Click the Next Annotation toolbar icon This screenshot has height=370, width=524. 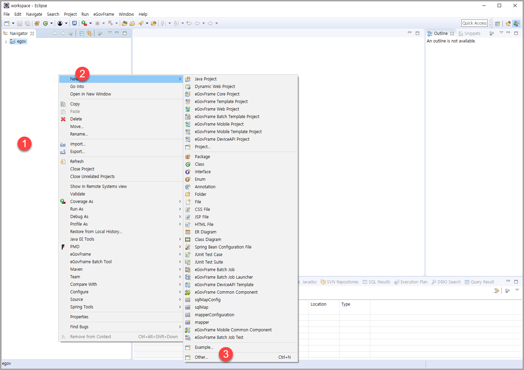pyautogui.click(x=163, y=23)
